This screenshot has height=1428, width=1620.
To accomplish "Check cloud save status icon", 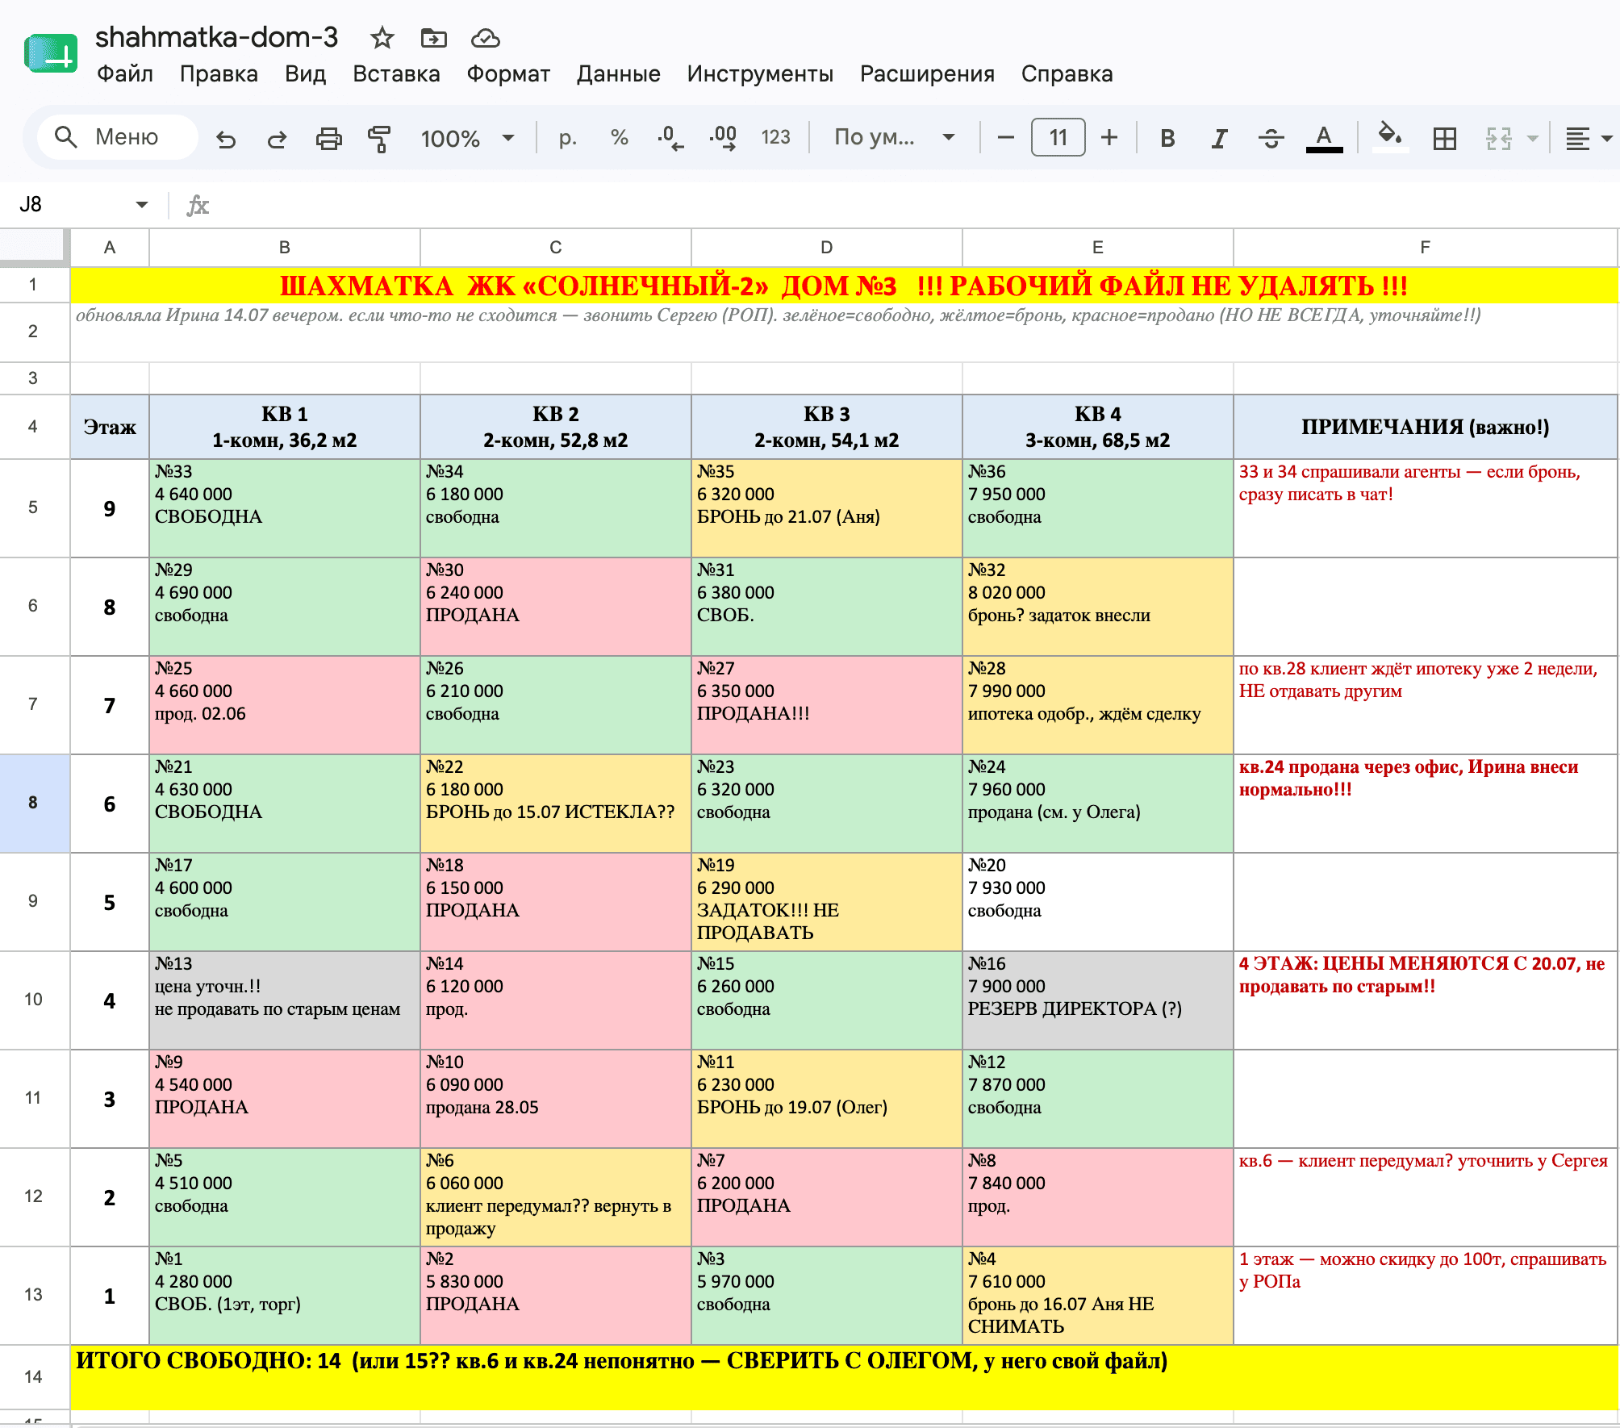I will [x=486, y=38].
